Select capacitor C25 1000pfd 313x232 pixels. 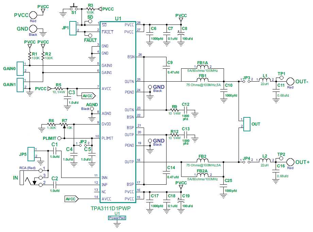223,186
